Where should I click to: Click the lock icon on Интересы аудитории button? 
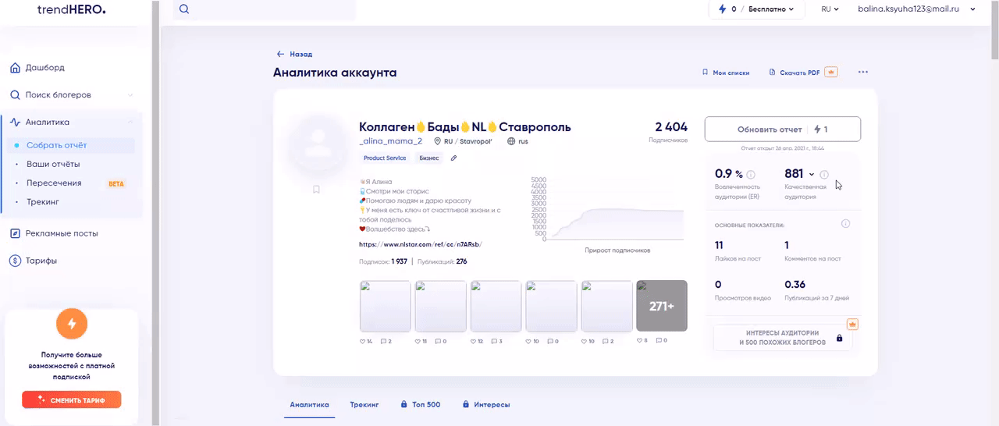coord(839,339)
